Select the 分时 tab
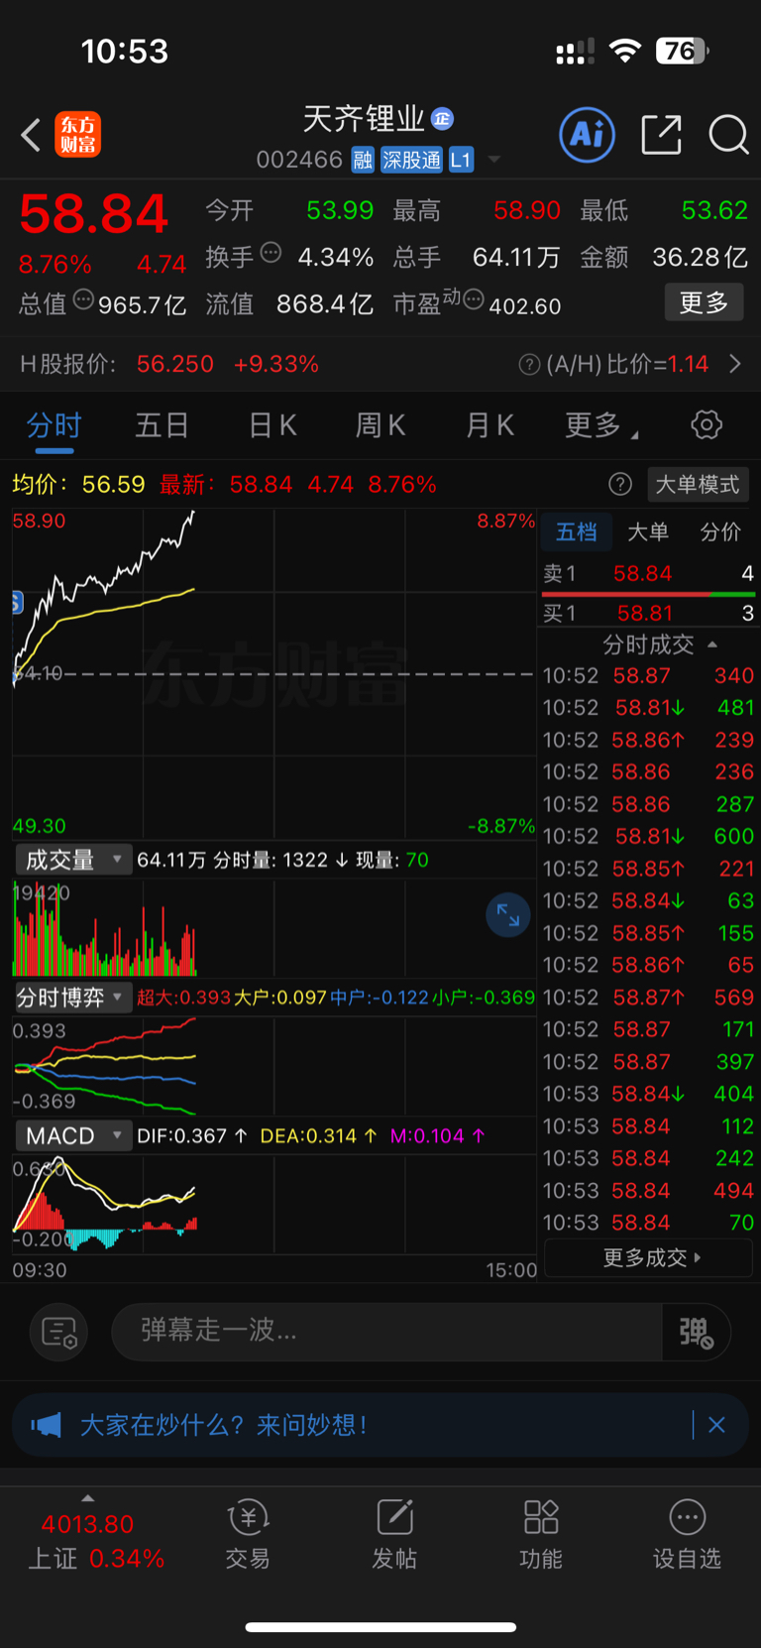This screenshot has height=1649, width=761. click(54, 426)
